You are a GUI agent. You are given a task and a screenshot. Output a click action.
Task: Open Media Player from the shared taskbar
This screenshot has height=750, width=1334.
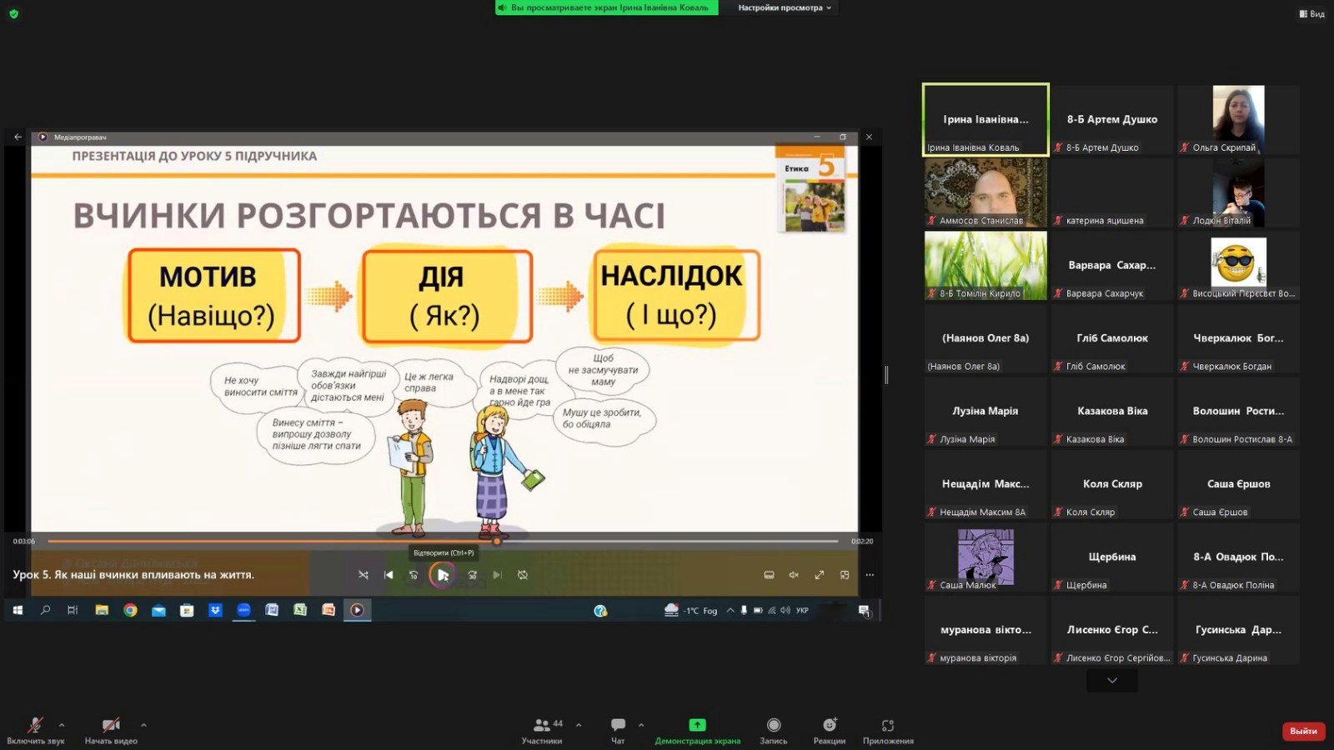tap(357, 610)
